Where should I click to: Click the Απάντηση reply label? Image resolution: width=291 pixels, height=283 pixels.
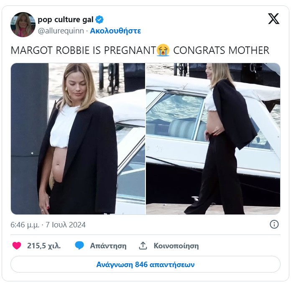[108, 246]
